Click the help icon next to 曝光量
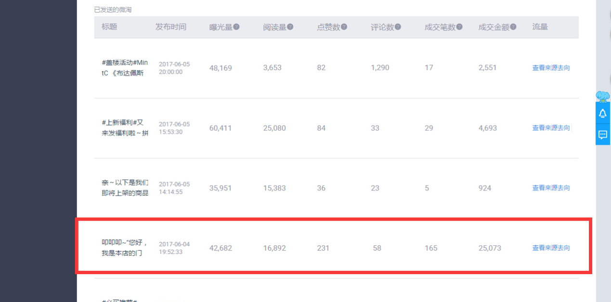The width and height of the screenshot is (611, 302). pyautogui.click(x=236, y=27)
